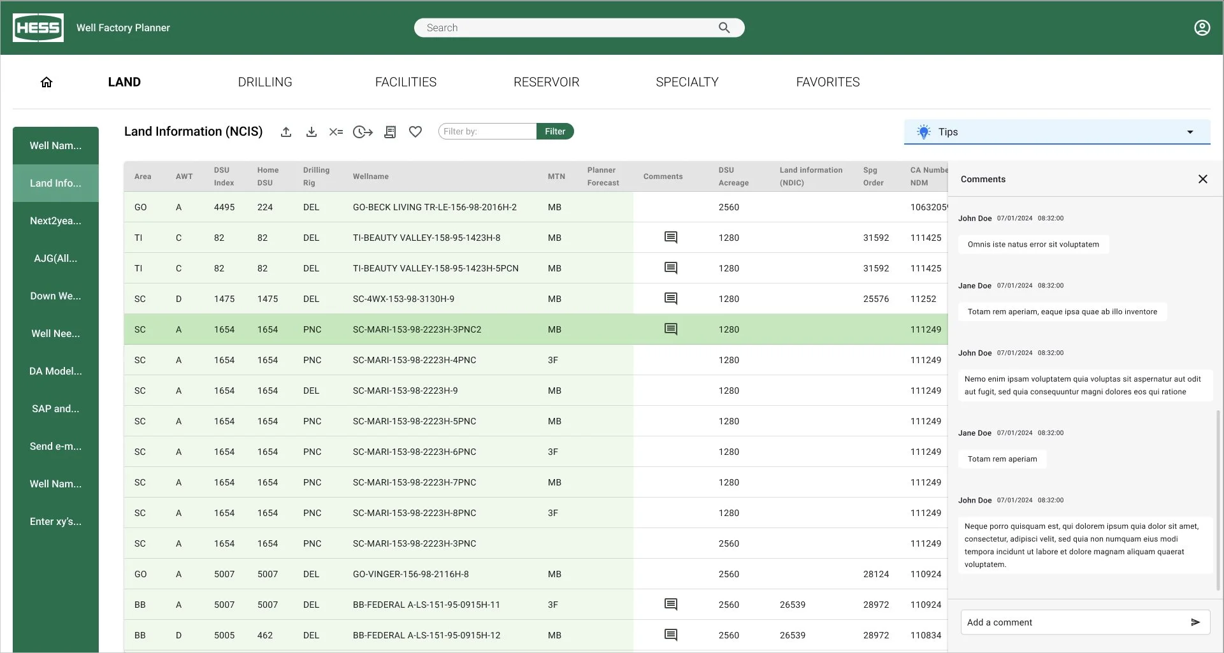Click the Land Information (NCIS) title
The image size is (1224, 653).
194,131
